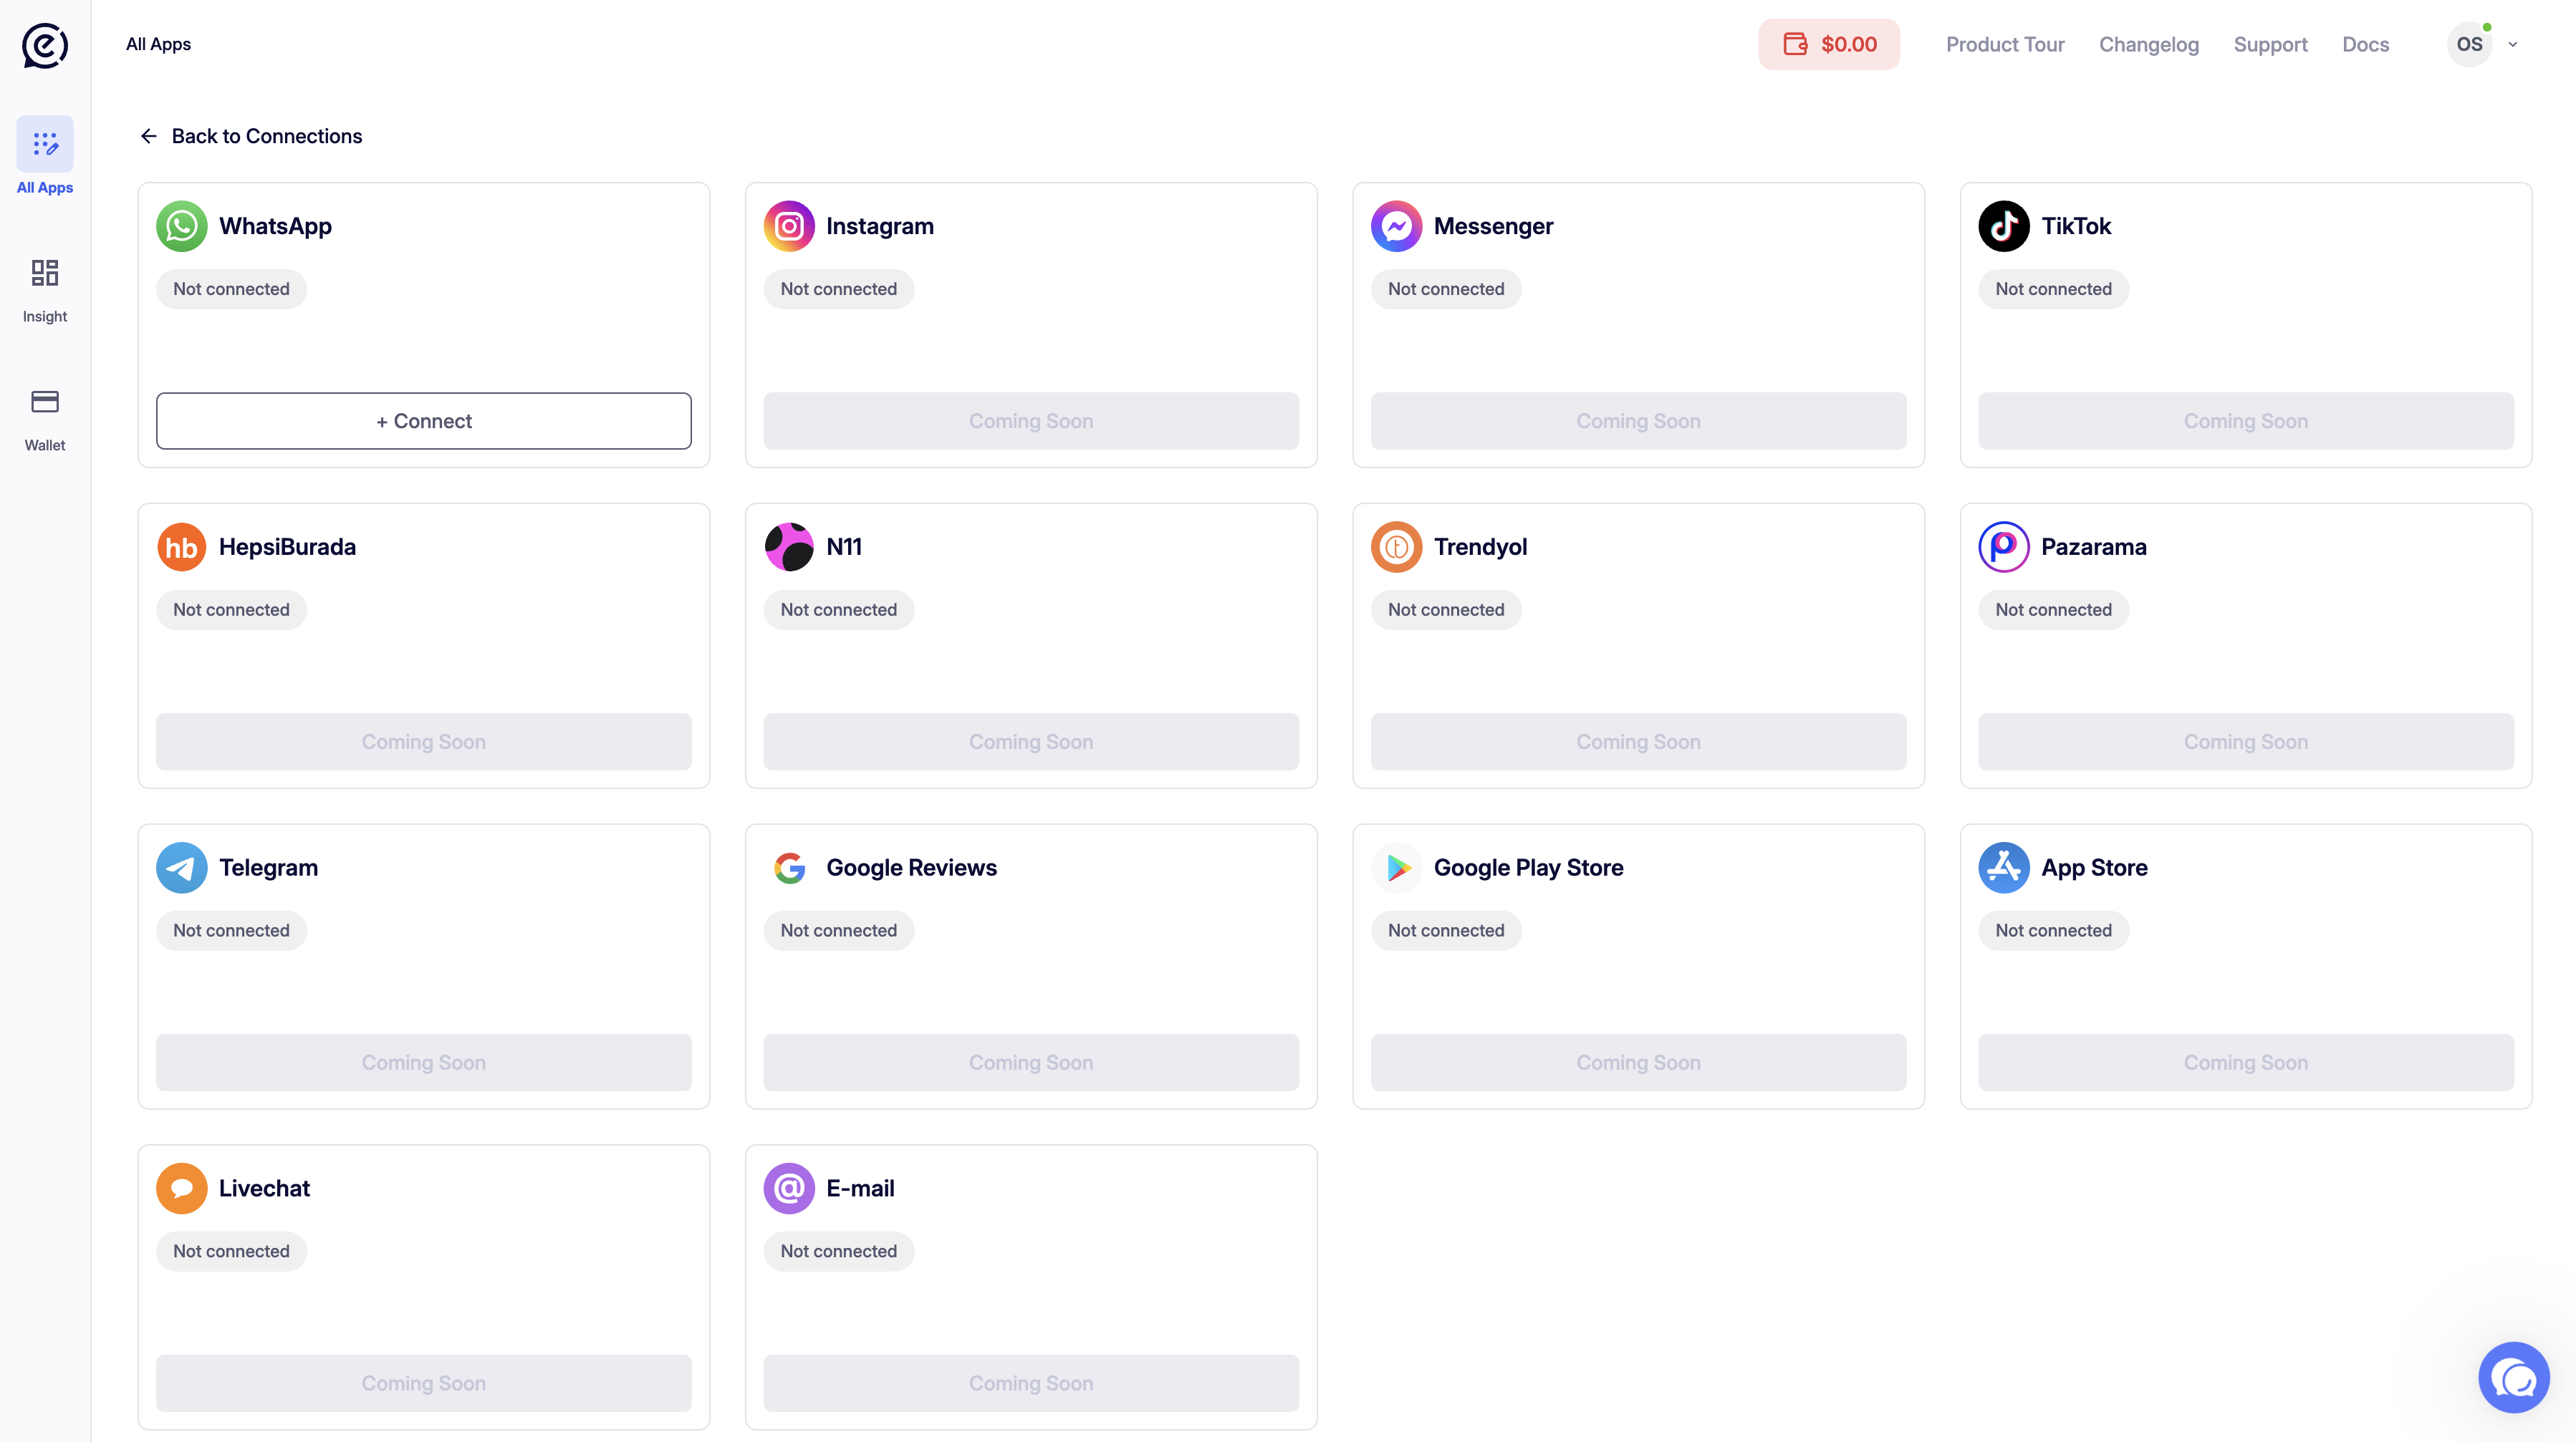Click the Pazarama logo icon
This screenshot has width=2576, height=1442.
coord(2004,546)
